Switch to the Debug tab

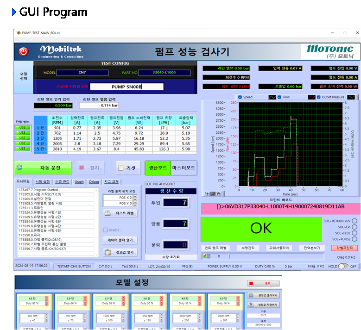point(94,182)
